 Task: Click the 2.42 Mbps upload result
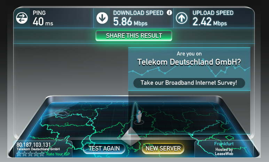pyautogui.click(x=209, y=22)
